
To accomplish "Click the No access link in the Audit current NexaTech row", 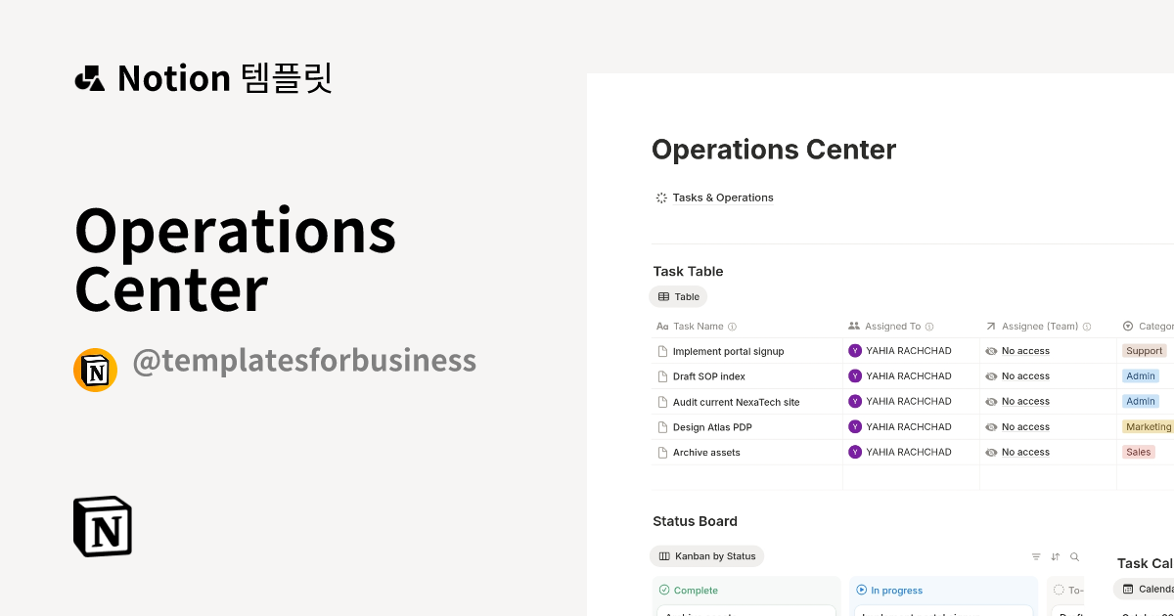I will pyautogui.click(x=1025, y=401).
